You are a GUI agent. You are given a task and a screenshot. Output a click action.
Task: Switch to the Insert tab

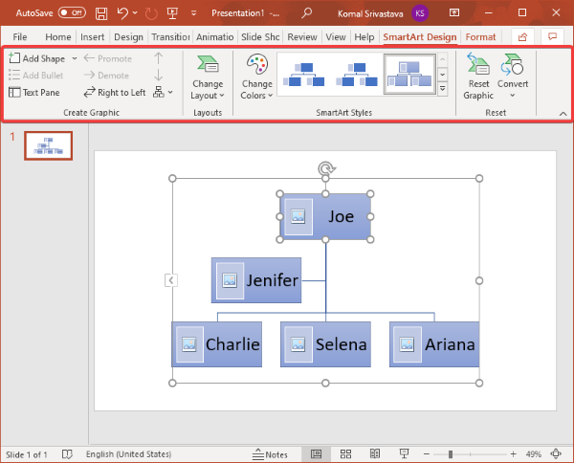click(93, 36)
